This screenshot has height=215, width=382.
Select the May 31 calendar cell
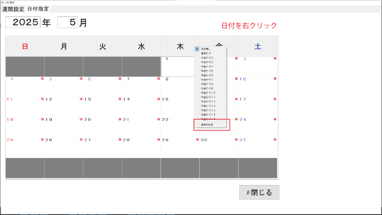coord(258,148)
